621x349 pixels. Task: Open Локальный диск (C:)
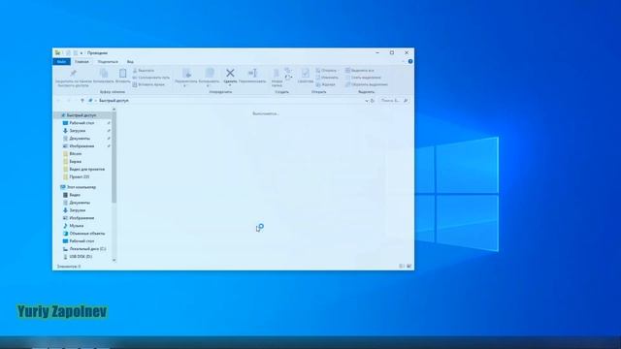coord(87,249)
